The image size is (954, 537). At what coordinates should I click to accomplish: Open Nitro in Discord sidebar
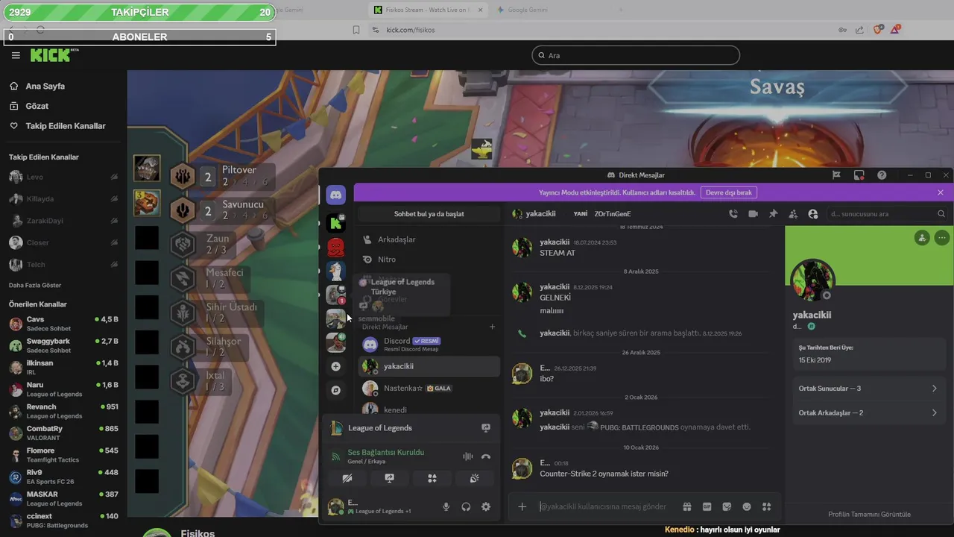click(429, 259)
